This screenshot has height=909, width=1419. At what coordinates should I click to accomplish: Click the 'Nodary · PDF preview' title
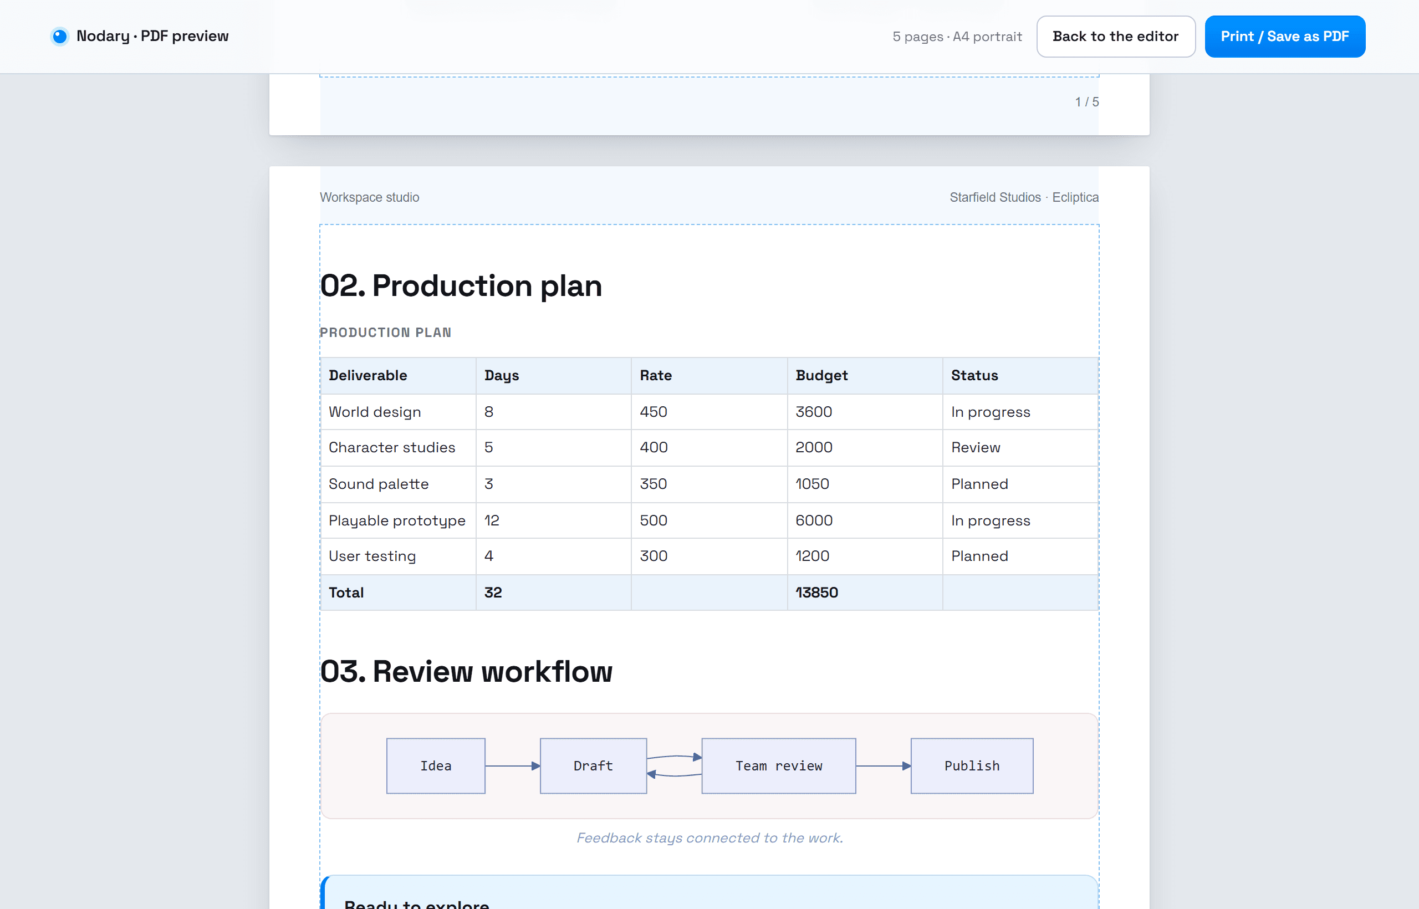pyautogui.click(x=152, y=36)
